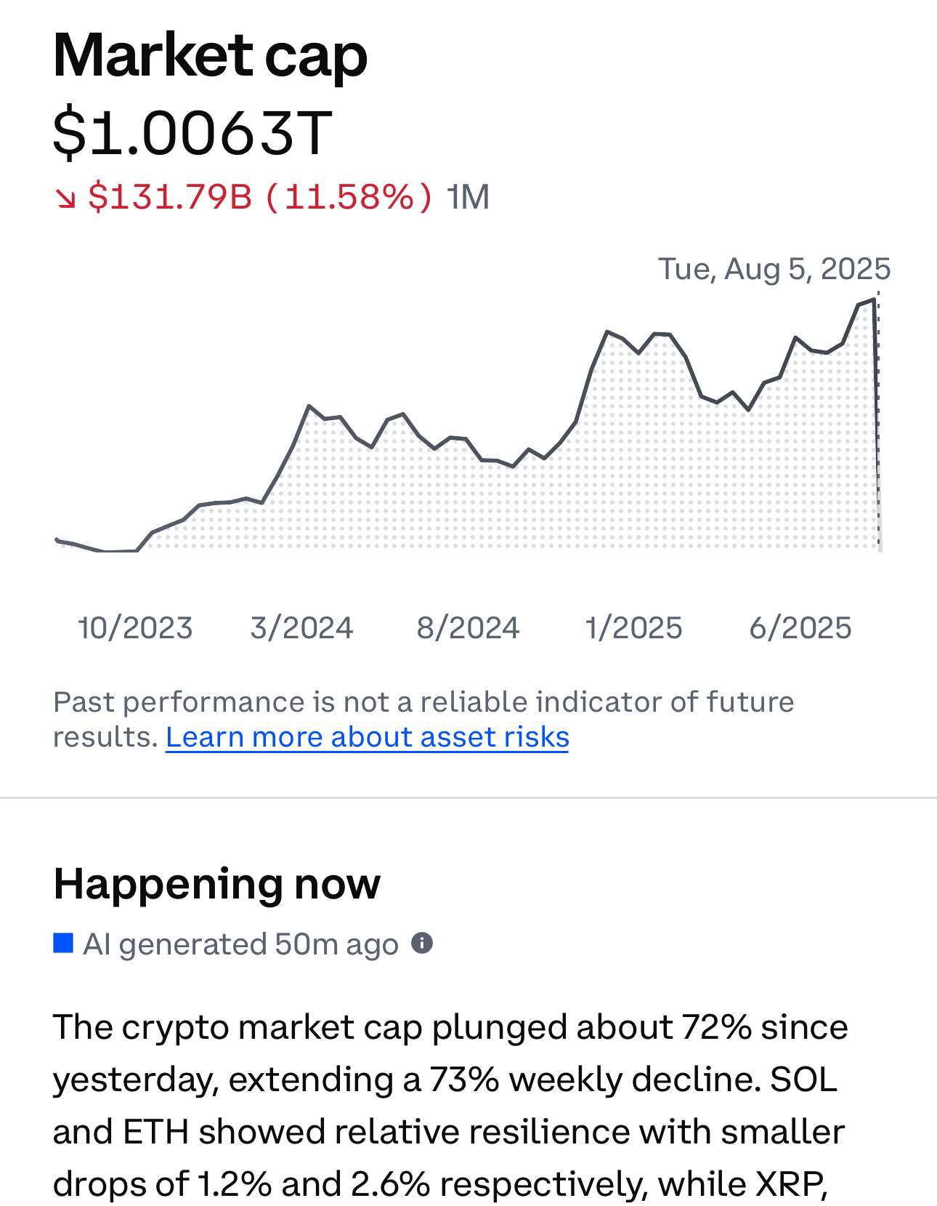Click the 3/2024 axis label

(301, 628)
